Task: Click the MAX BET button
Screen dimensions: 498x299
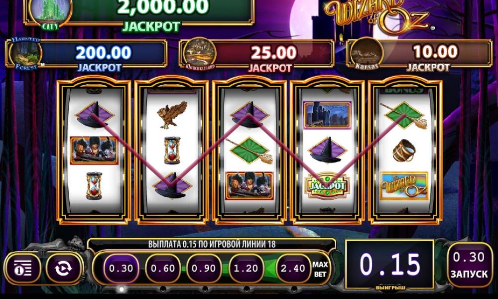Action: coord(320,269)
